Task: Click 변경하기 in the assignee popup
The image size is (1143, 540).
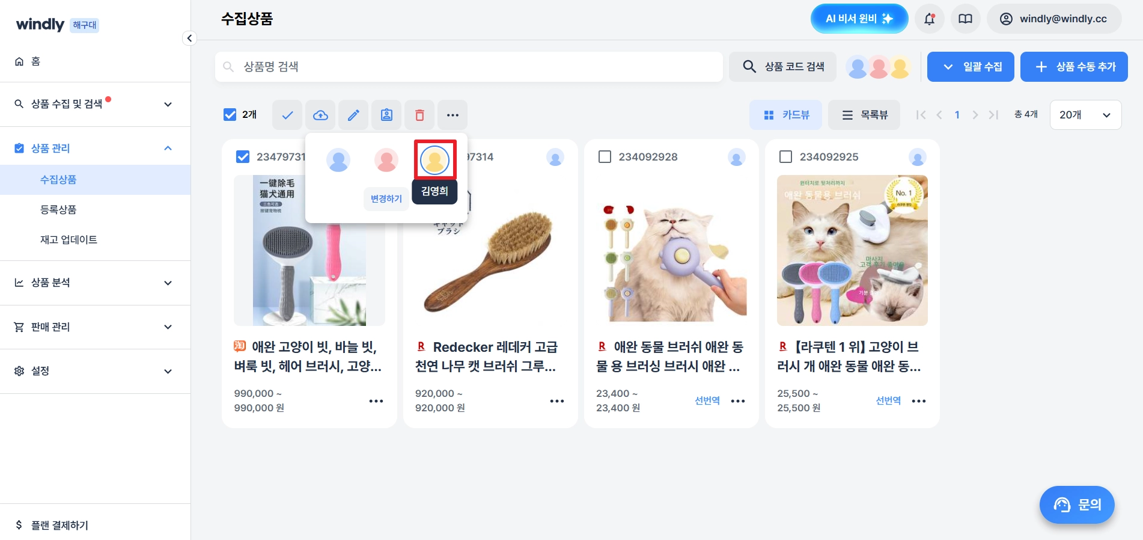Action: tap(386, 199)
